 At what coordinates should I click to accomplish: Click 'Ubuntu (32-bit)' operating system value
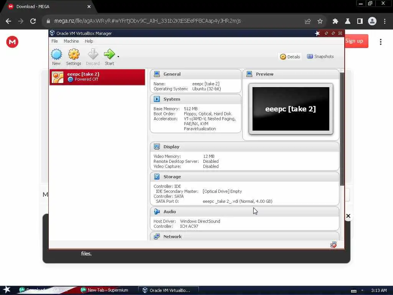pos(206,89)
